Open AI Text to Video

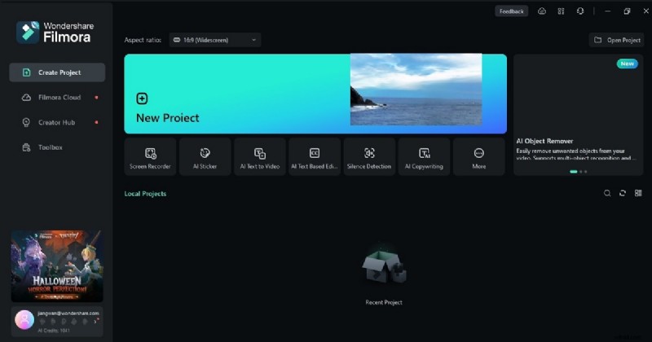(259, 156)
